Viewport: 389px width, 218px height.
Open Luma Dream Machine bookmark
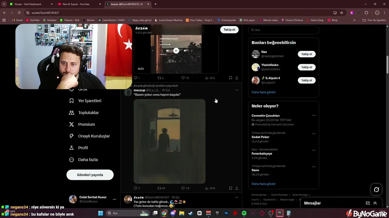pyautogui.click(x=169, y=20)
